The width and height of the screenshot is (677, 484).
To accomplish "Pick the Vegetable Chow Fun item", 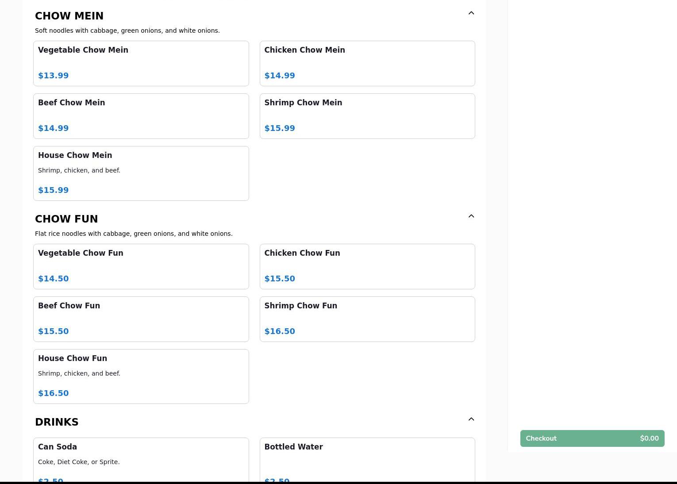I will click(x=141, y=266).
